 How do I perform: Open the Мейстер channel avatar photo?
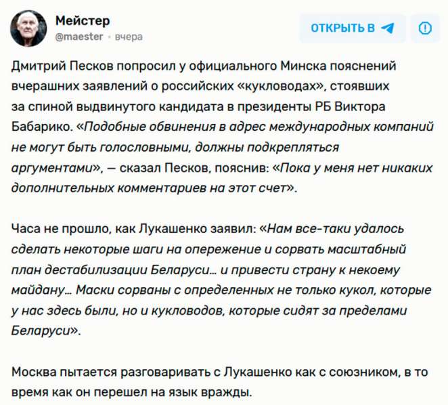pos(28,28)
